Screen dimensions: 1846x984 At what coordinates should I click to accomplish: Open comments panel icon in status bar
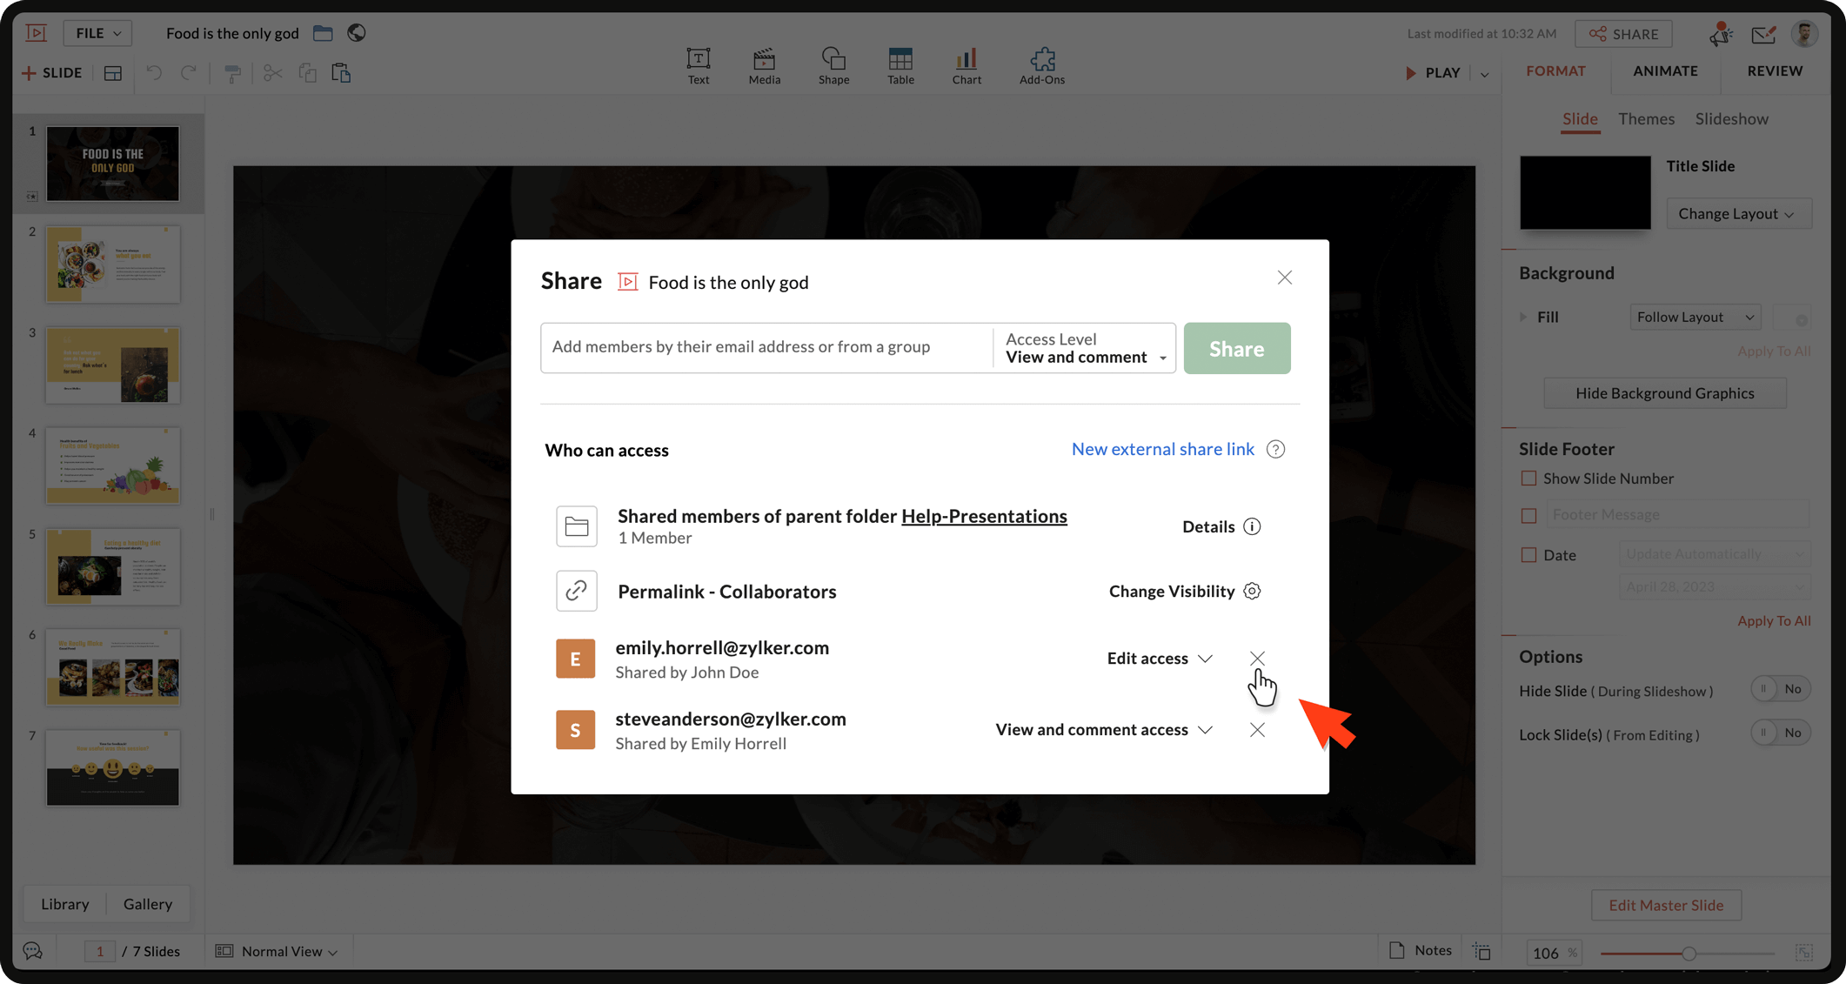33,951
